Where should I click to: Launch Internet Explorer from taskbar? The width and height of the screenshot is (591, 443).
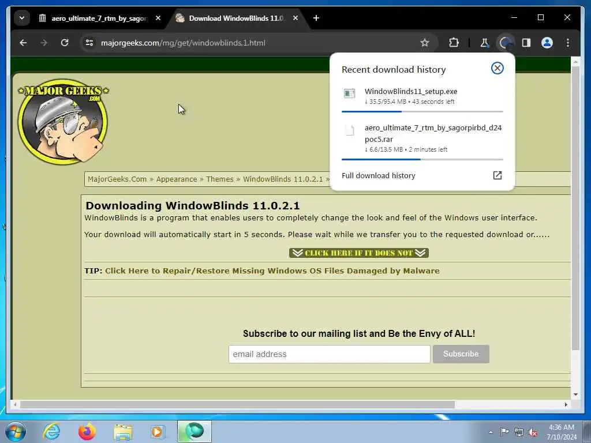[51, 431]
